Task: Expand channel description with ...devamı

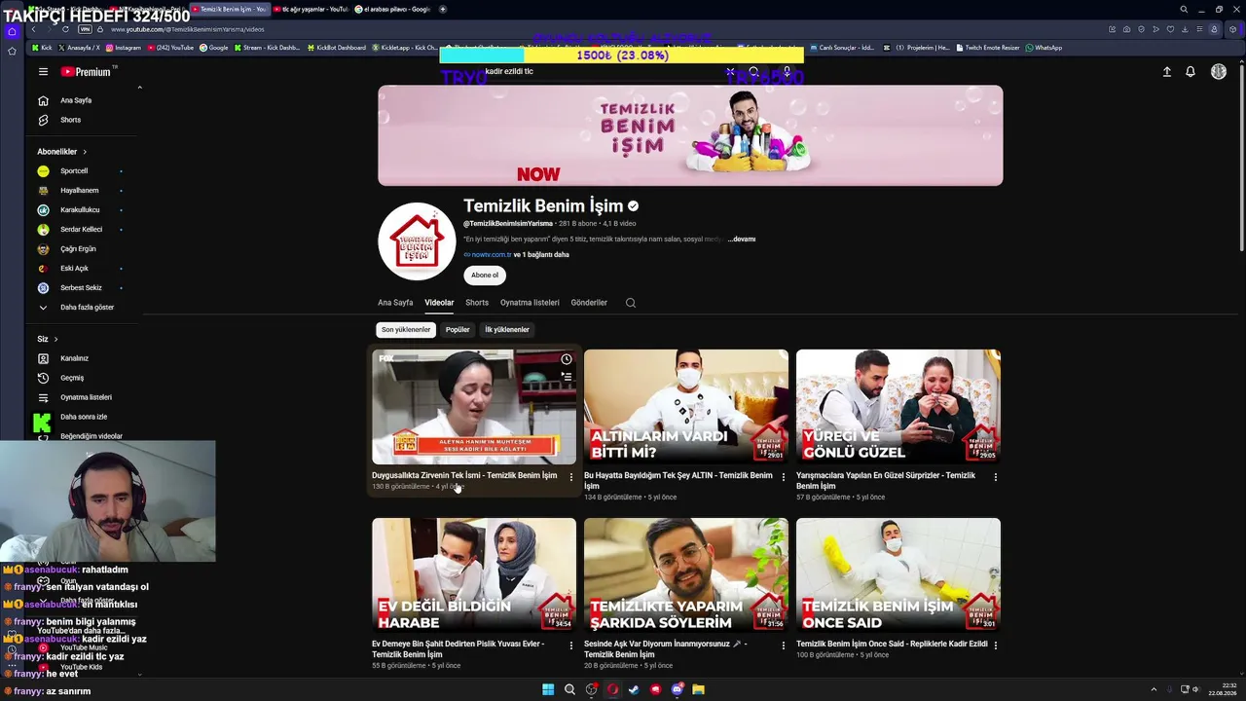Action: (742, 239)
